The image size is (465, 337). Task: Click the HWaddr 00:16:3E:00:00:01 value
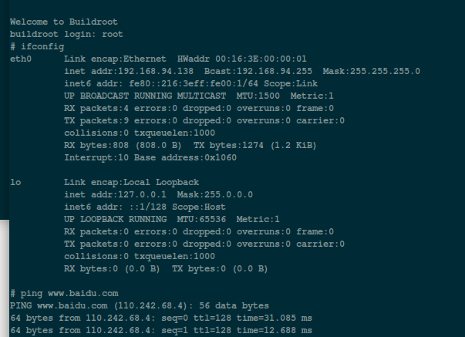[x=242, y=59]
